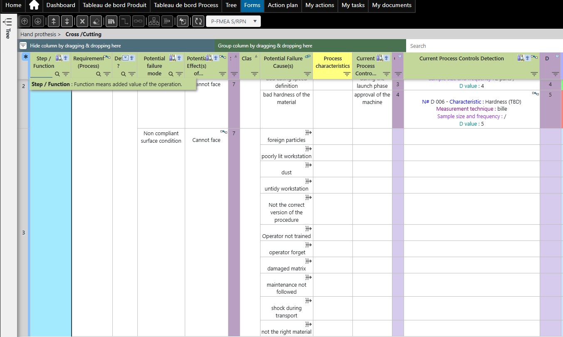The height and width of the screenshot is (337, 563).
Task: Click the chain link toolbar icon
Action: 138,21
